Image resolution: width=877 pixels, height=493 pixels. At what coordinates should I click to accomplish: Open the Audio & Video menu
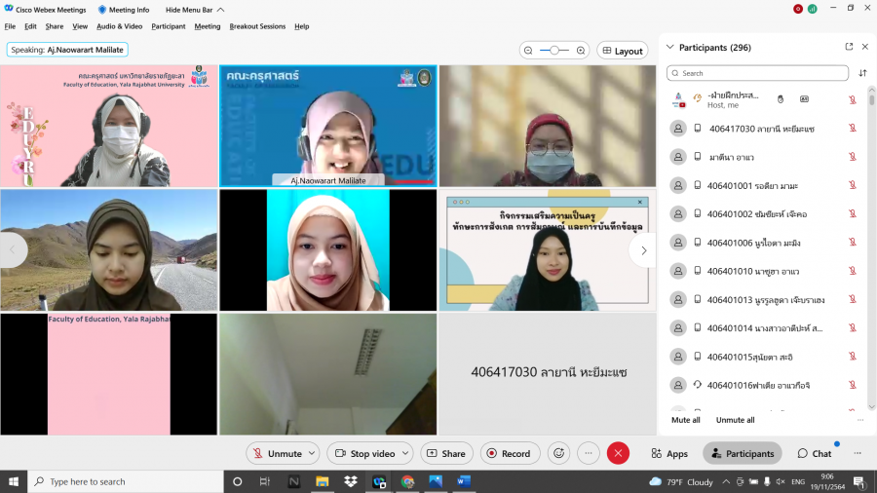point(119,26)
